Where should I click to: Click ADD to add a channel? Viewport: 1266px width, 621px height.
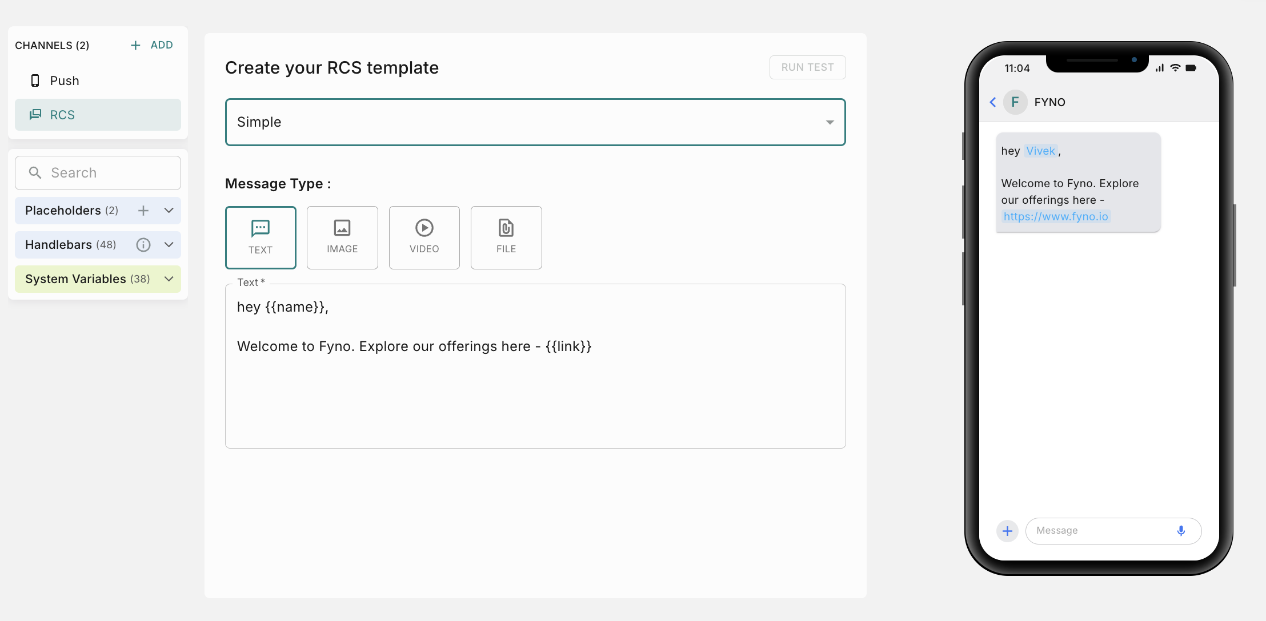152,45
